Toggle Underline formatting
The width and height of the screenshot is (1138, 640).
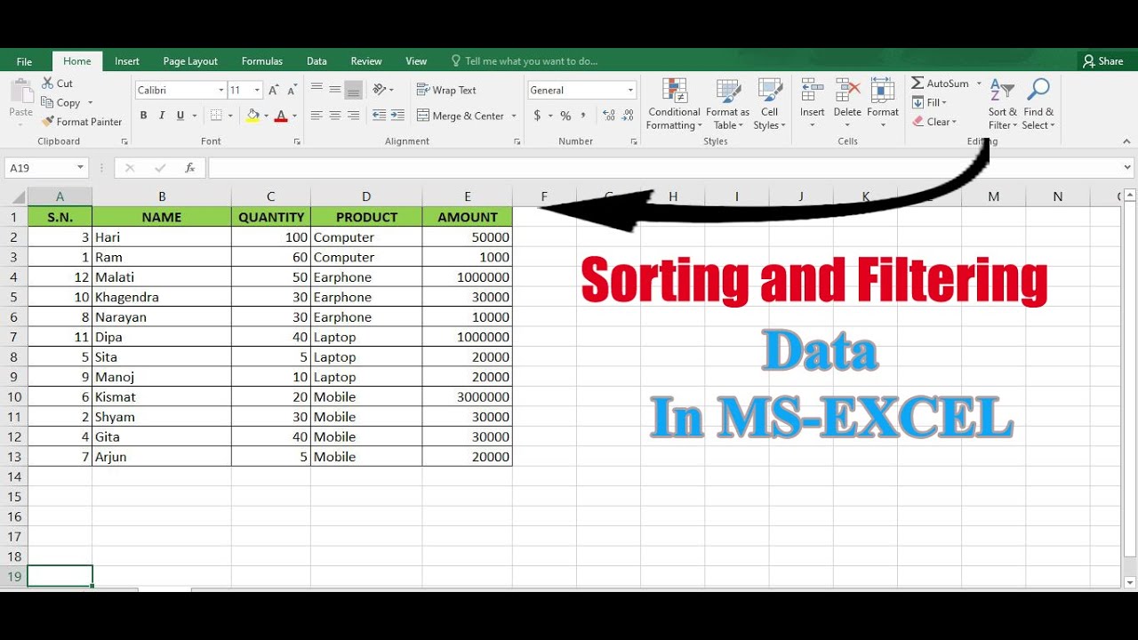180,116
